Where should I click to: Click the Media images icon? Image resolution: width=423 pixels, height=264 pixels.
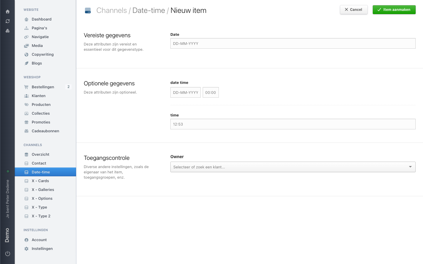[26, 46]
